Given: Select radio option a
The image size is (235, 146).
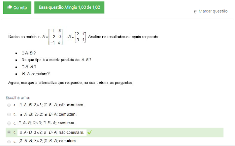Looking at the screenshot, I should 9,105.
